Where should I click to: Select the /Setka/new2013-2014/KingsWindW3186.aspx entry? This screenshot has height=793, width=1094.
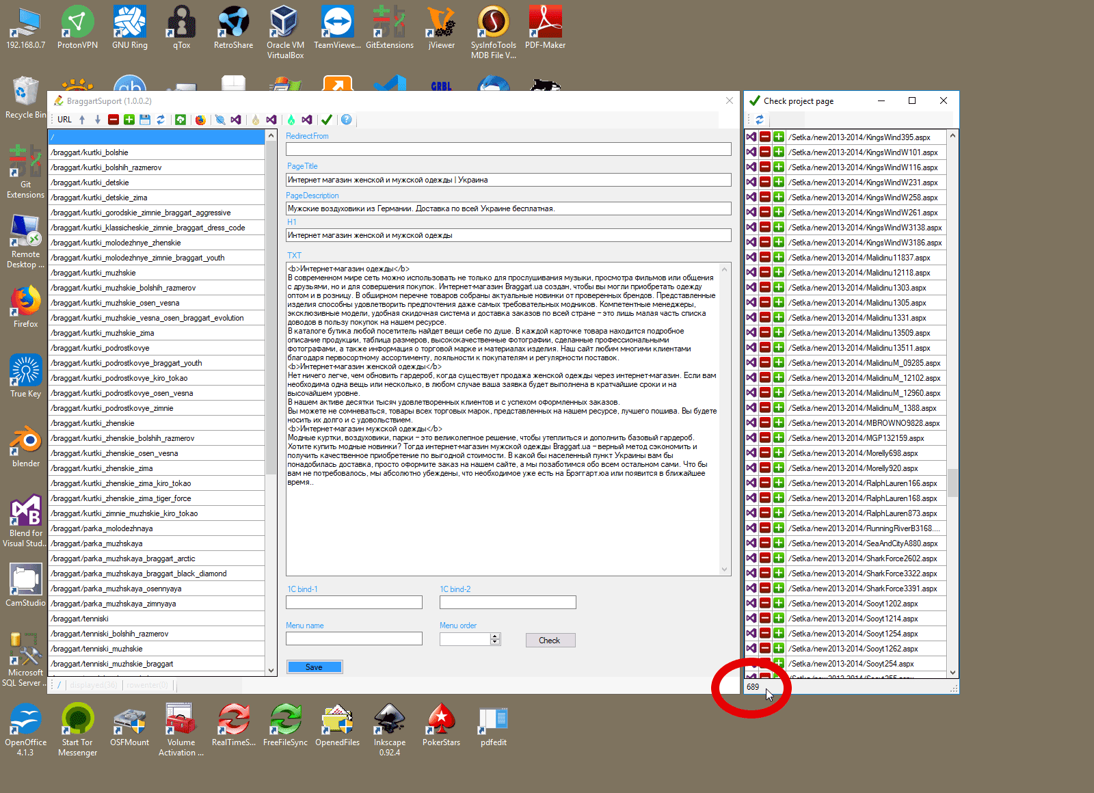(865, 243)
